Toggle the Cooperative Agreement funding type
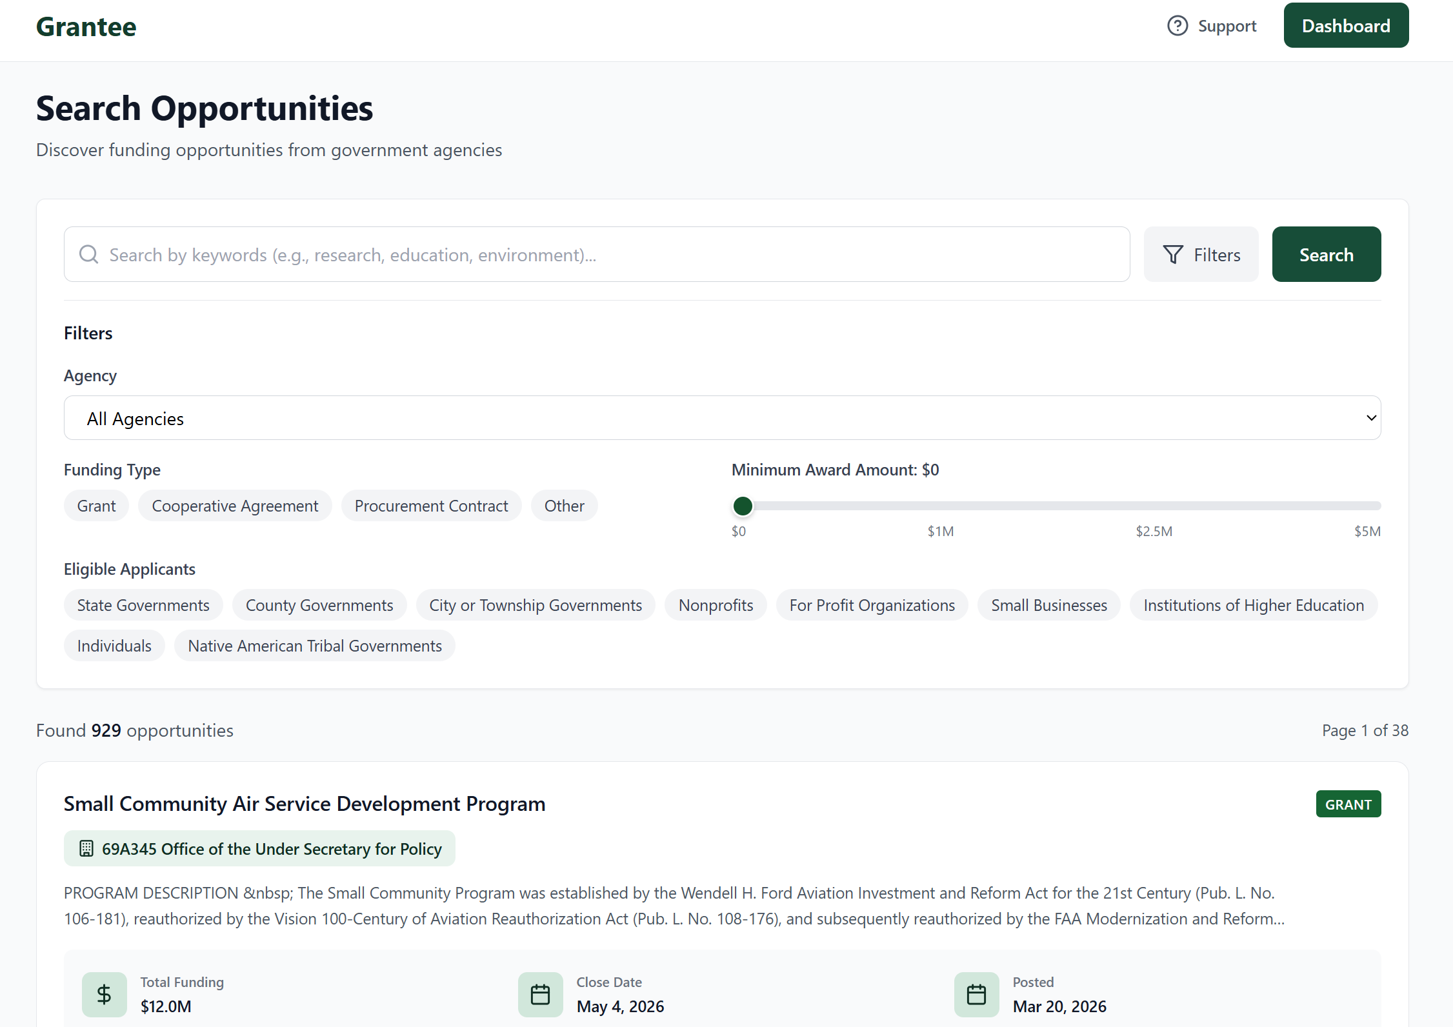Viewport: 1453px width, 1027px height. 235,505
